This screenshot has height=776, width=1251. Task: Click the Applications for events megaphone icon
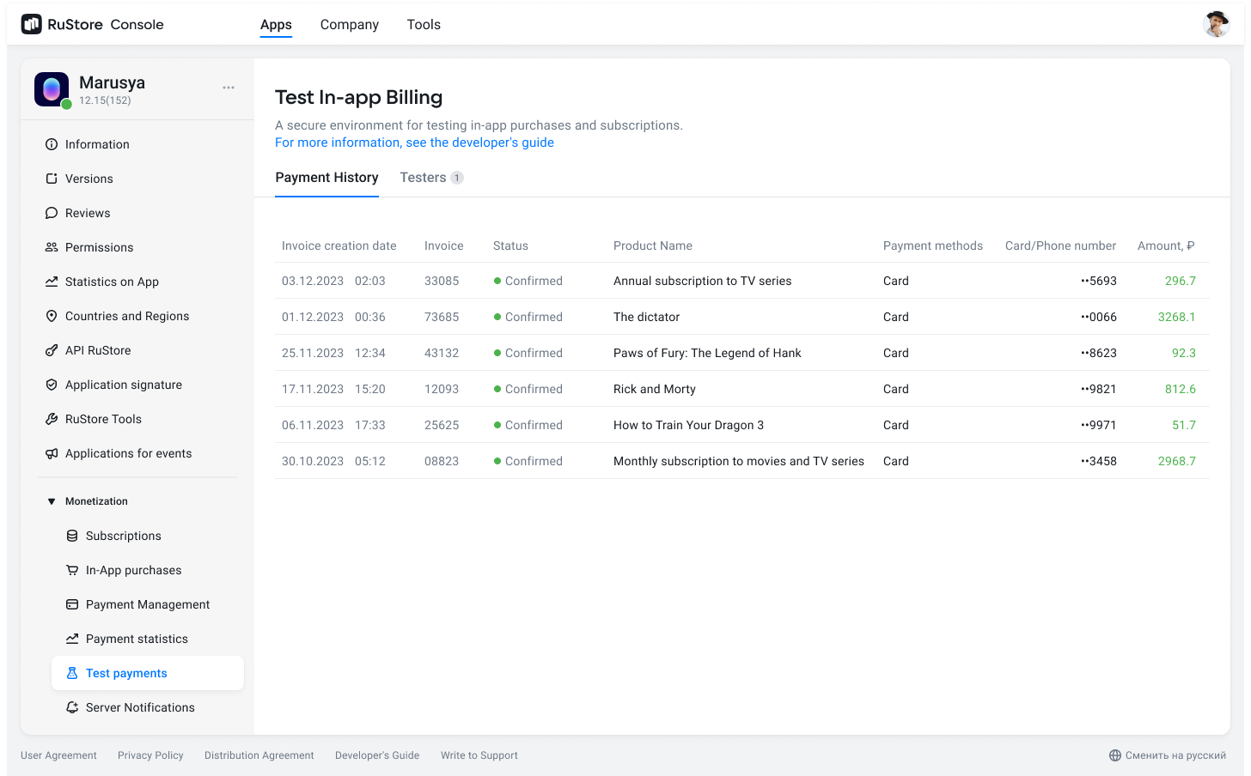click(x=52, y=453)
